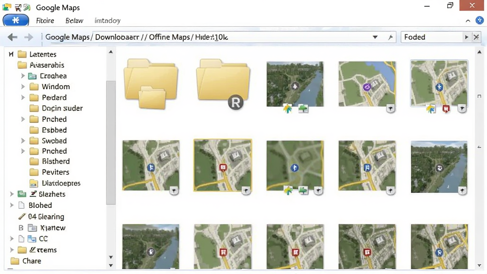Expand the Croghea tree node

[23, 76]
